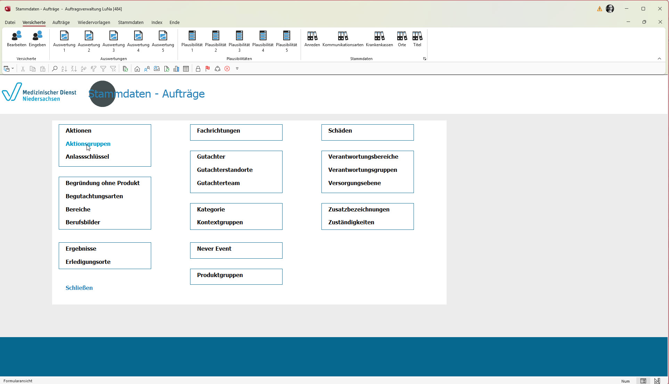This screenshot has width=669, height=384.
Task: Click the red flag toolbar icon
Action: (207, 69)
